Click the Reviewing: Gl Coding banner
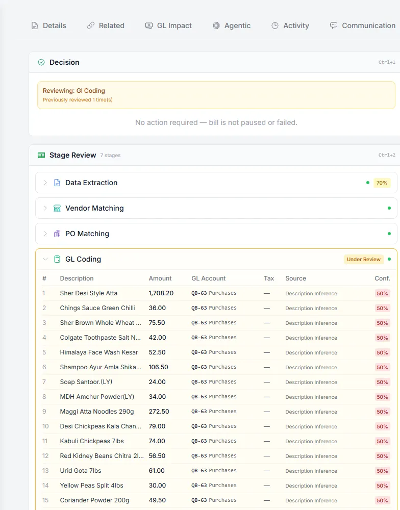 pos(216,95)
